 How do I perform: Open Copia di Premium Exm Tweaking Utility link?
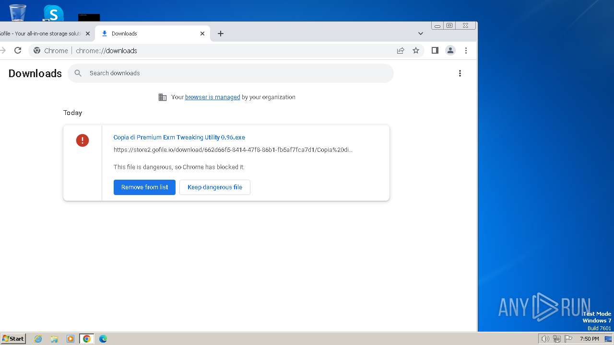point(179,138)
